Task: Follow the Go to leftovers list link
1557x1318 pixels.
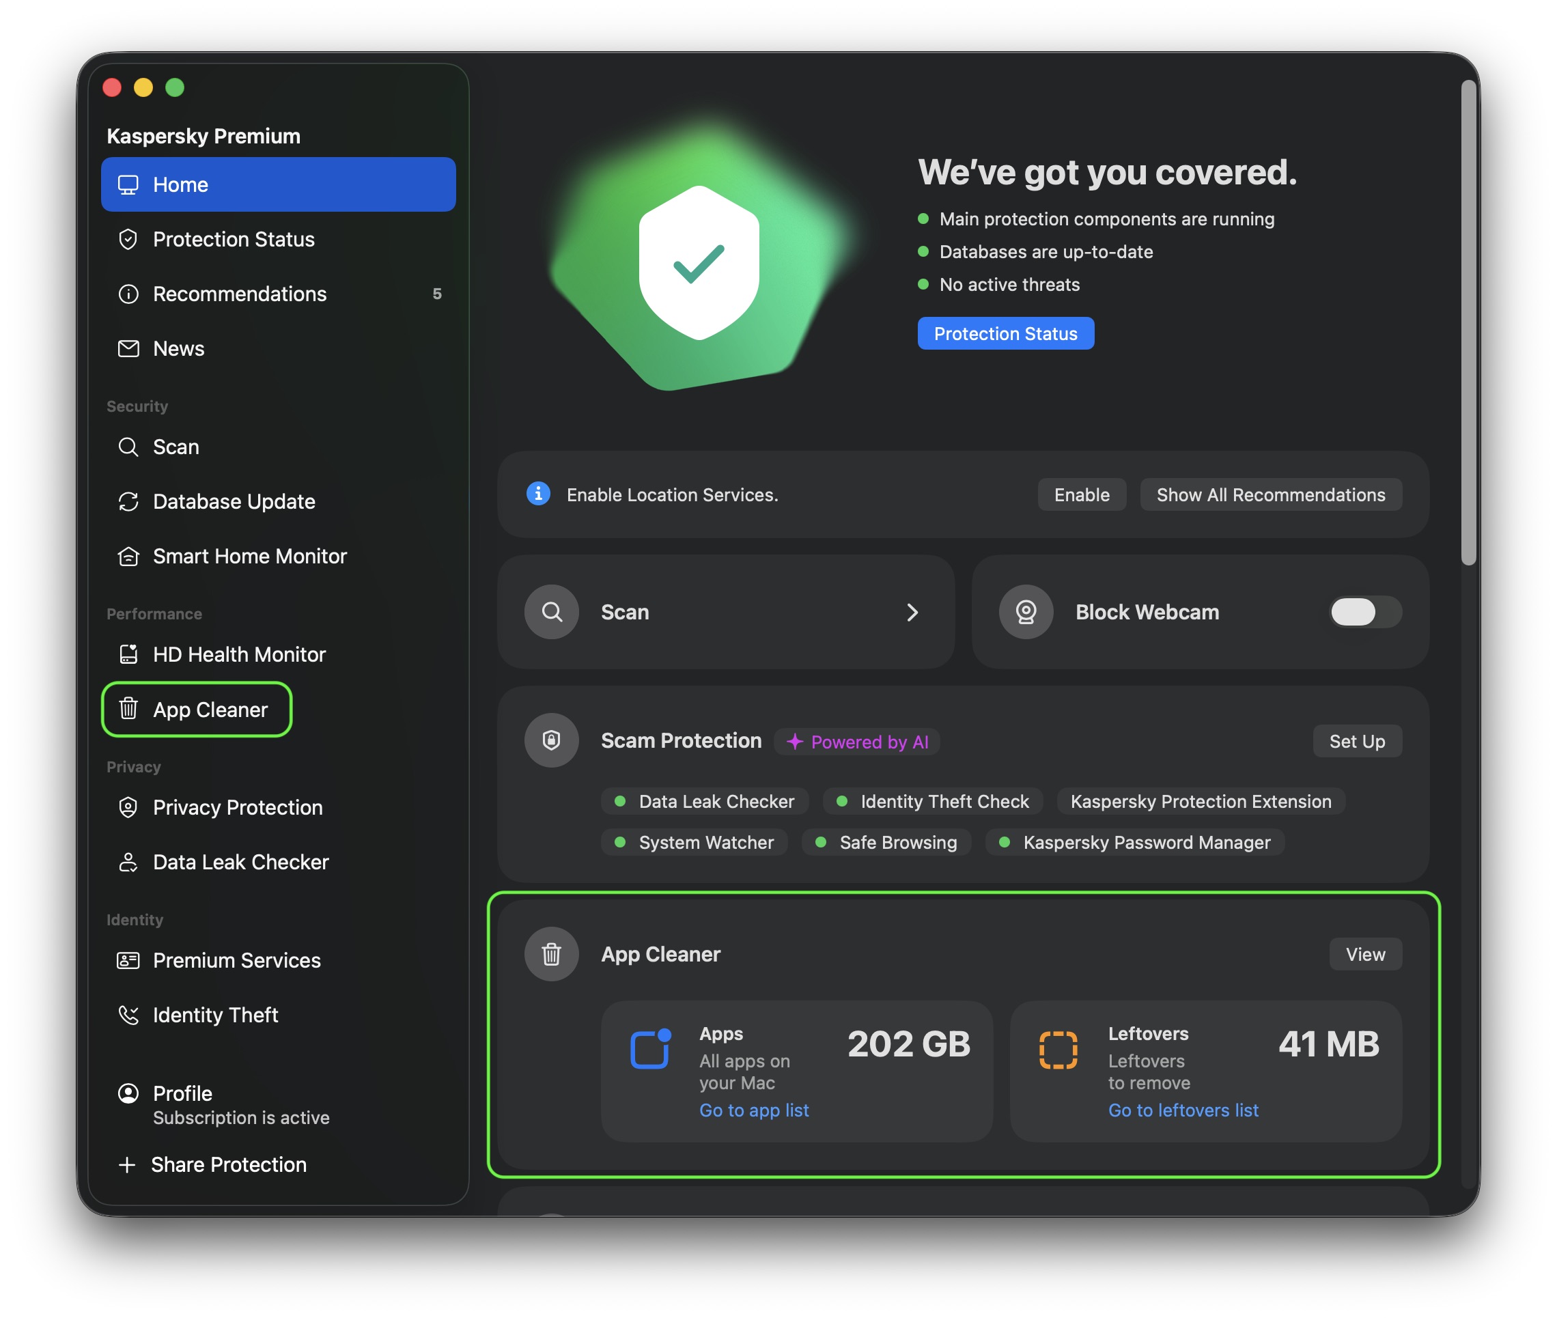Action: (1183, 1110)
